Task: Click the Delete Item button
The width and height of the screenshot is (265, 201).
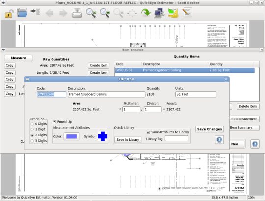Action: (x=248, y=106)
